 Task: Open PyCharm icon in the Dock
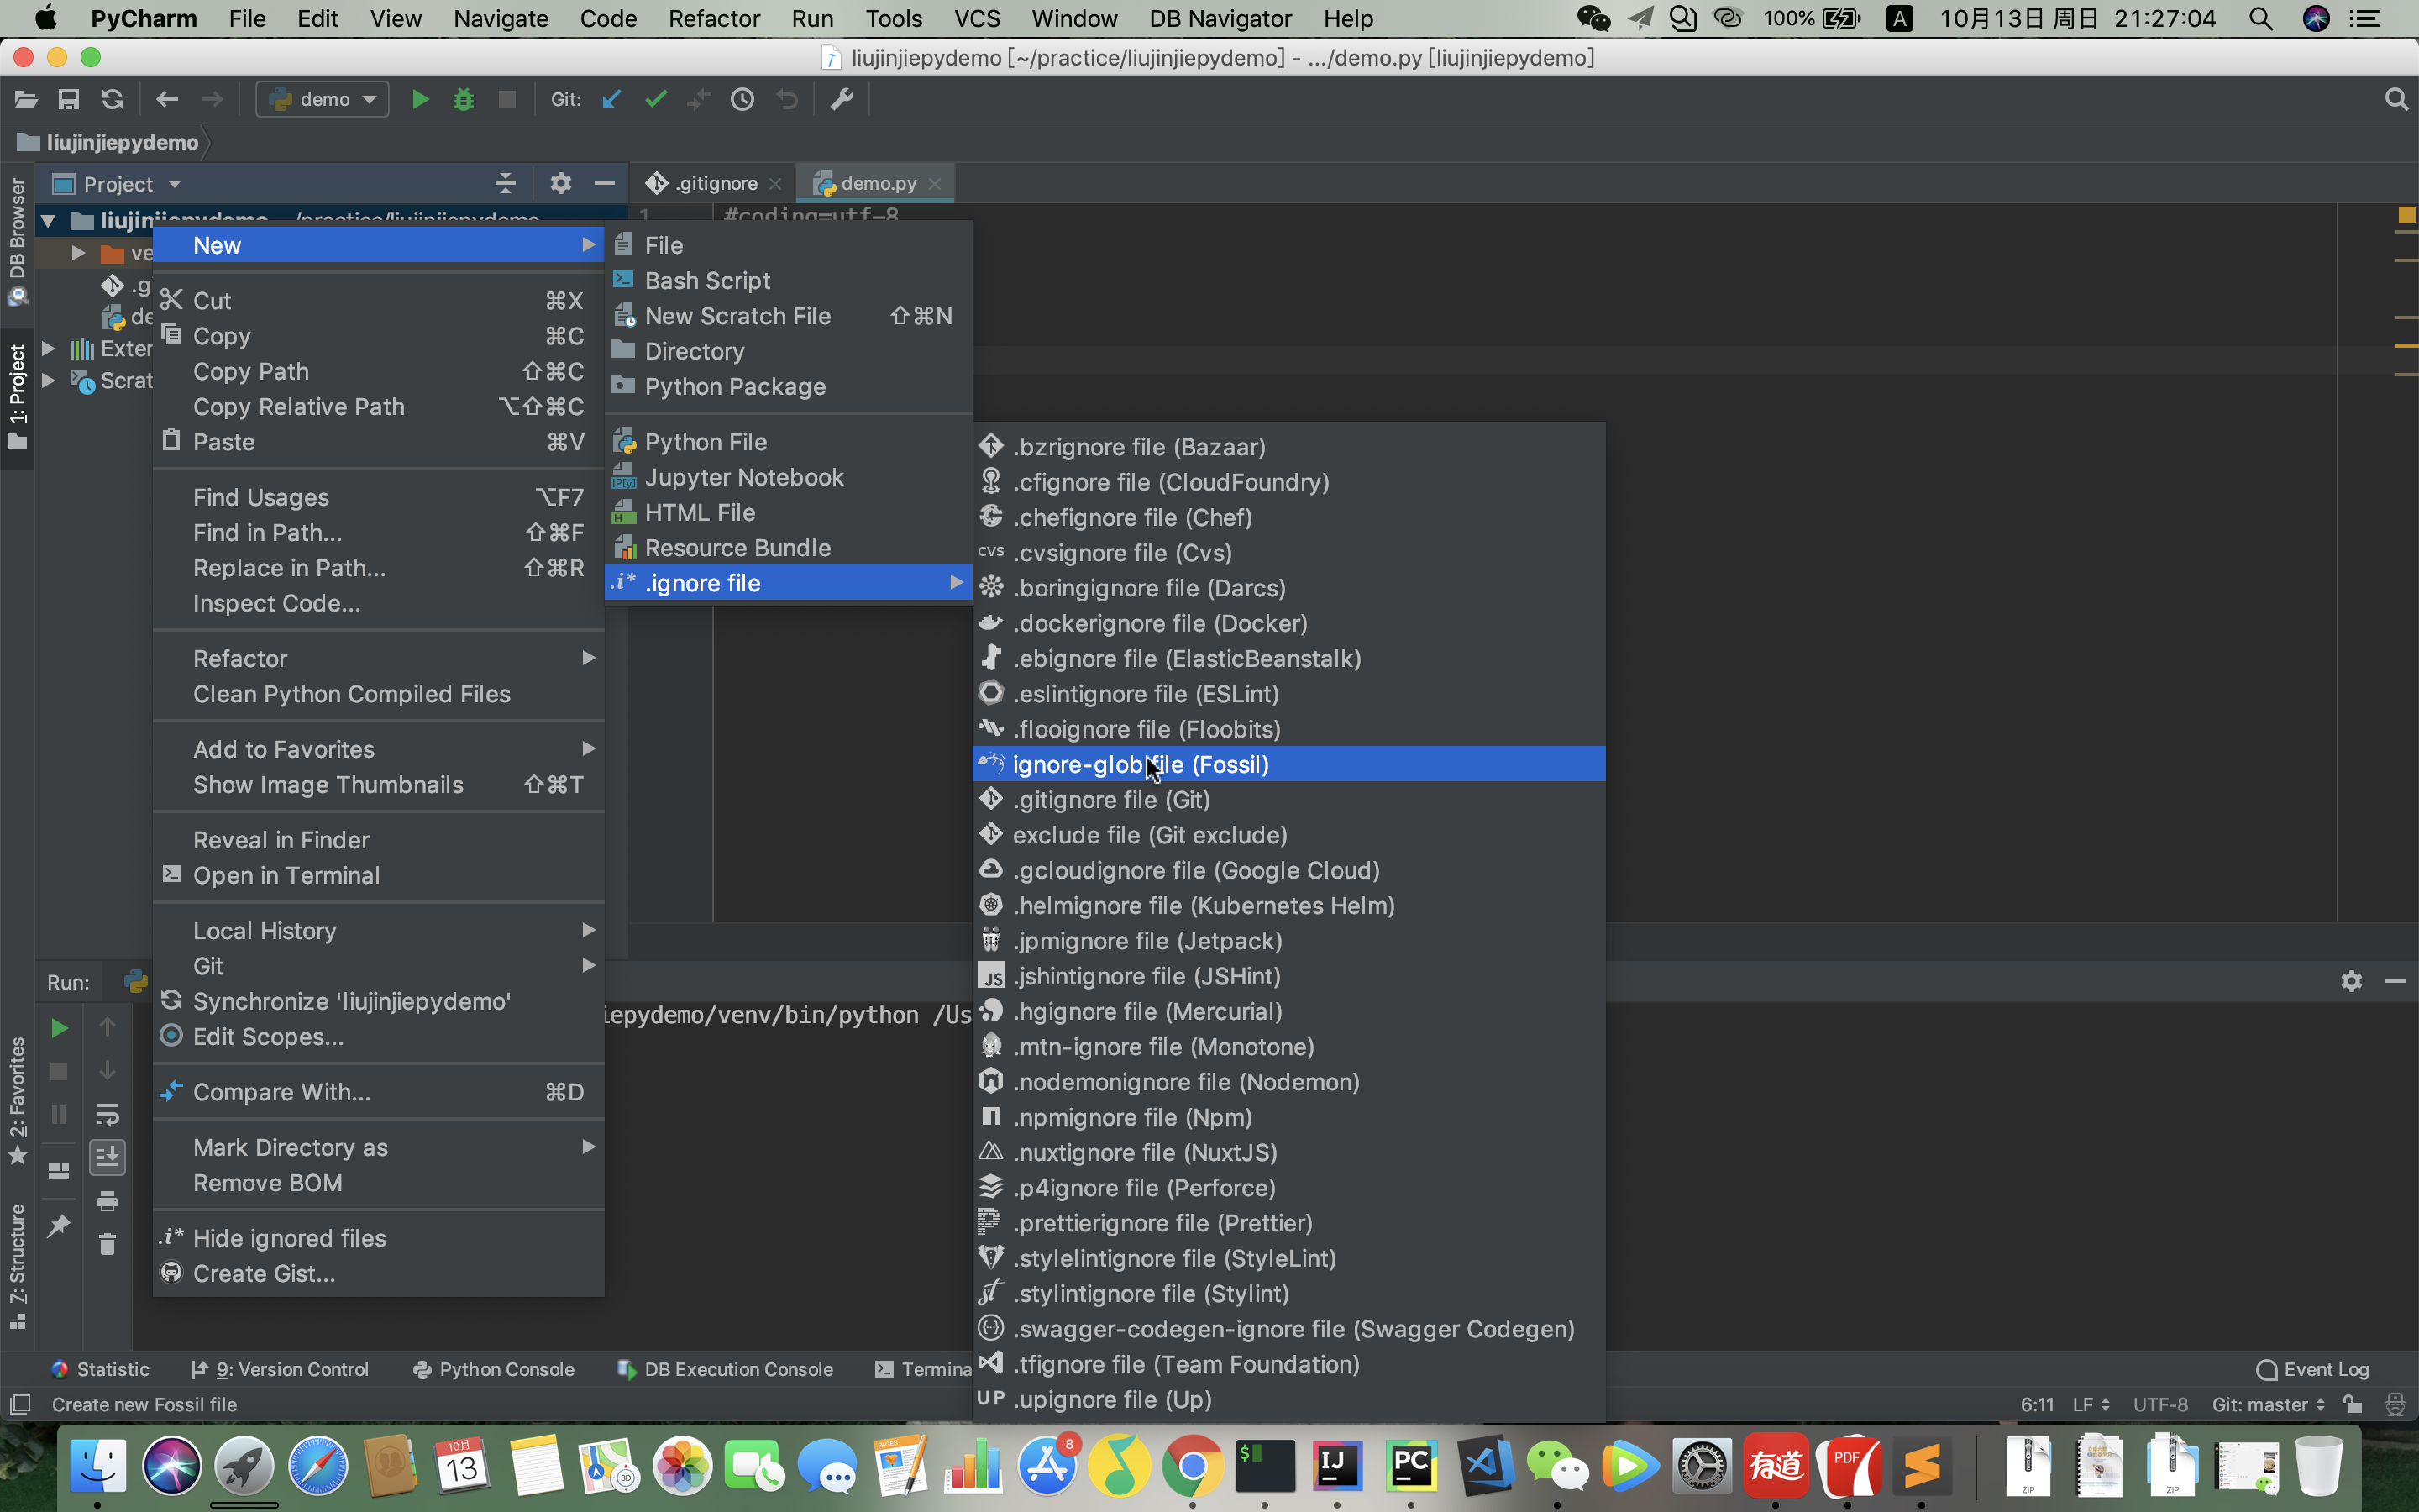pos(1410,1466)
